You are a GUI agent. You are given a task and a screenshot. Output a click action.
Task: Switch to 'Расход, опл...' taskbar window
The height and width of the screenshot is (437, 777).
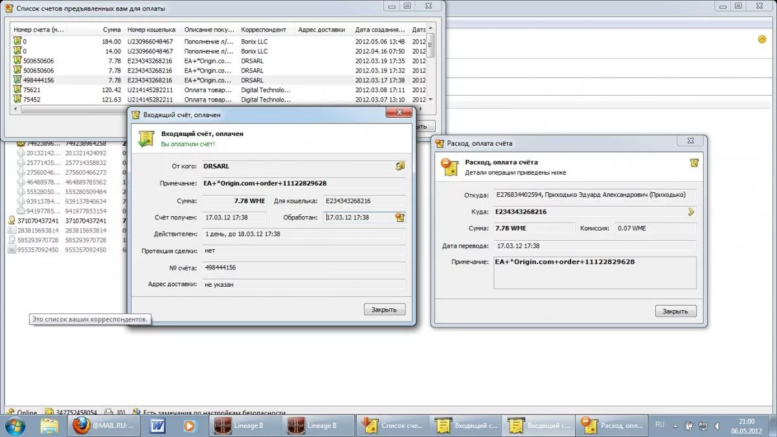point(613,426)
